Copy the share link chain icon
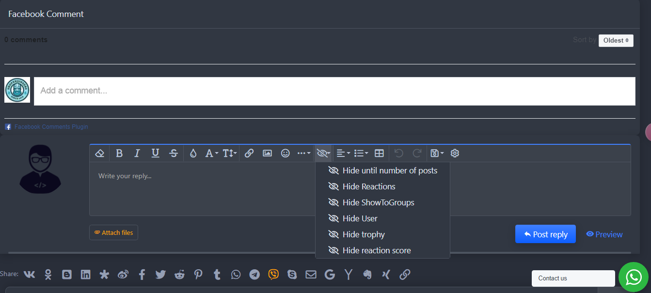651x293 pixels. click(x=405, y=275)
